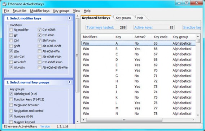Enable Function keys (F1-F12) key group
The height and width of the screenshot is (131, 205).
click(11, 99)
